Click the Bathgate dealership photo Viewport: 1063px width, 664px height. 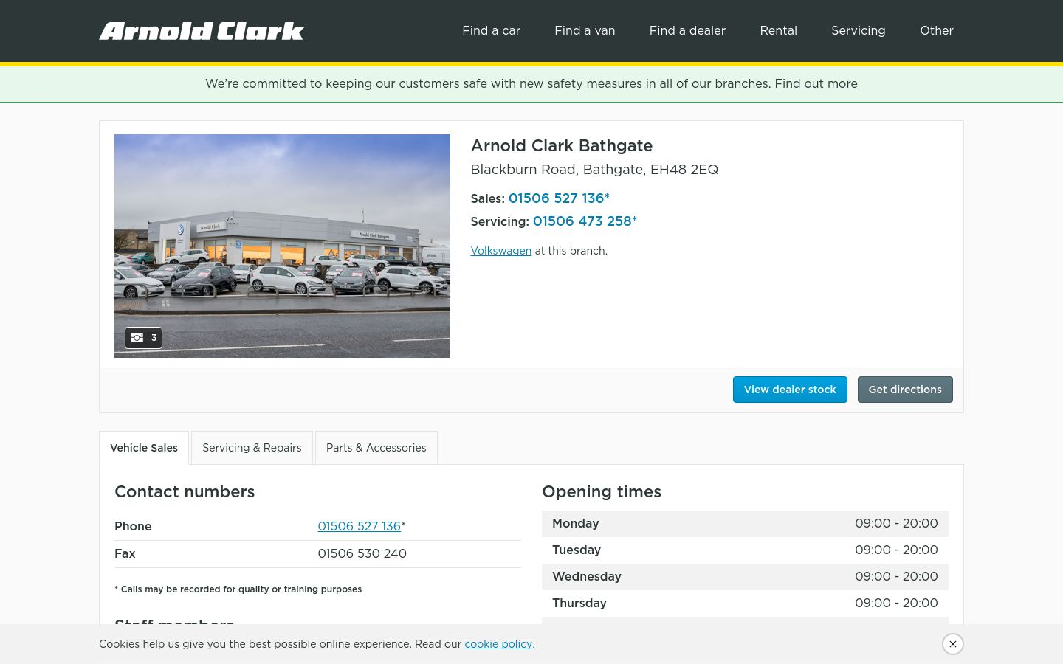(282, 246)
